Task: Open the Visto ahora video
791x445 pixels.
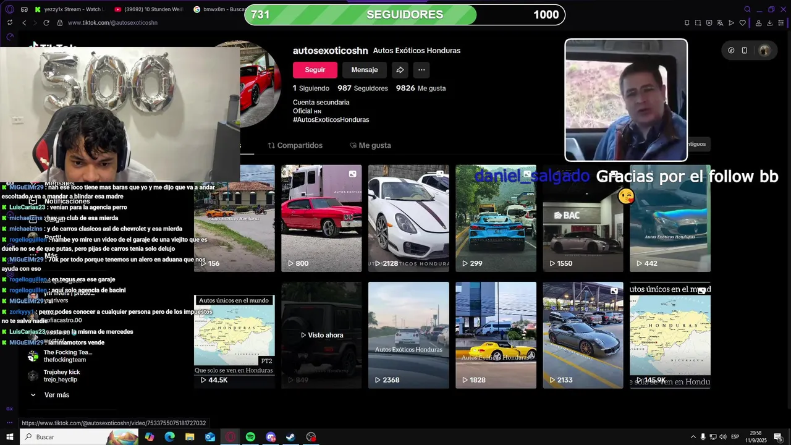Action: coord(321,335)
